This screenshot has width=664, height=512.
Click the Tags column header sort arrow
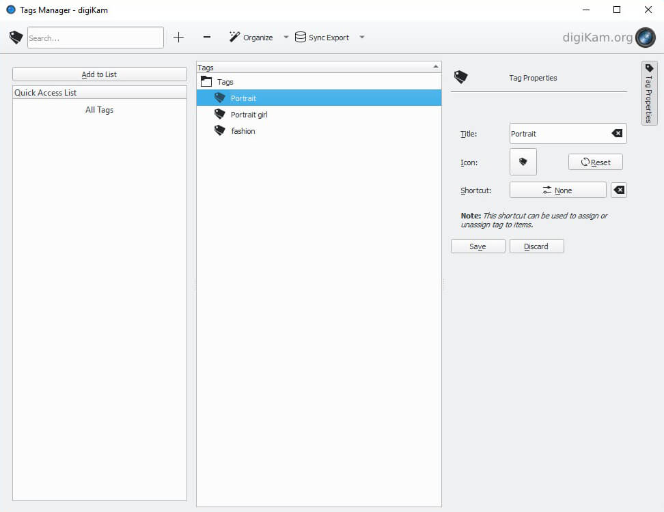pos(435,67)
